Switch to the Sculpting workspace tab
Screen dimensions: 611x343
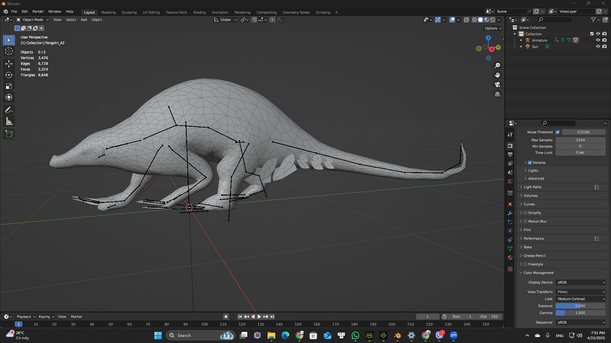pos(129,12)
